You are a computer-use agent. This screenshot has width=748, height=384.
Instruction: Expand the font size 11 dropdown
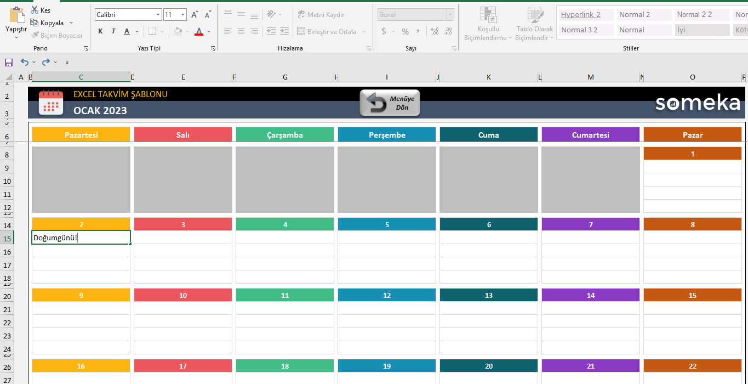(x=182, y=15)
